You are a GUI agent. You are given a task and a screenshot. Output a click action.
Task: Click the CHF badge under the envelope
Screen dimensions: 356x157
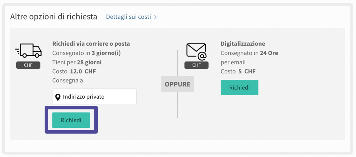point(196,65)
